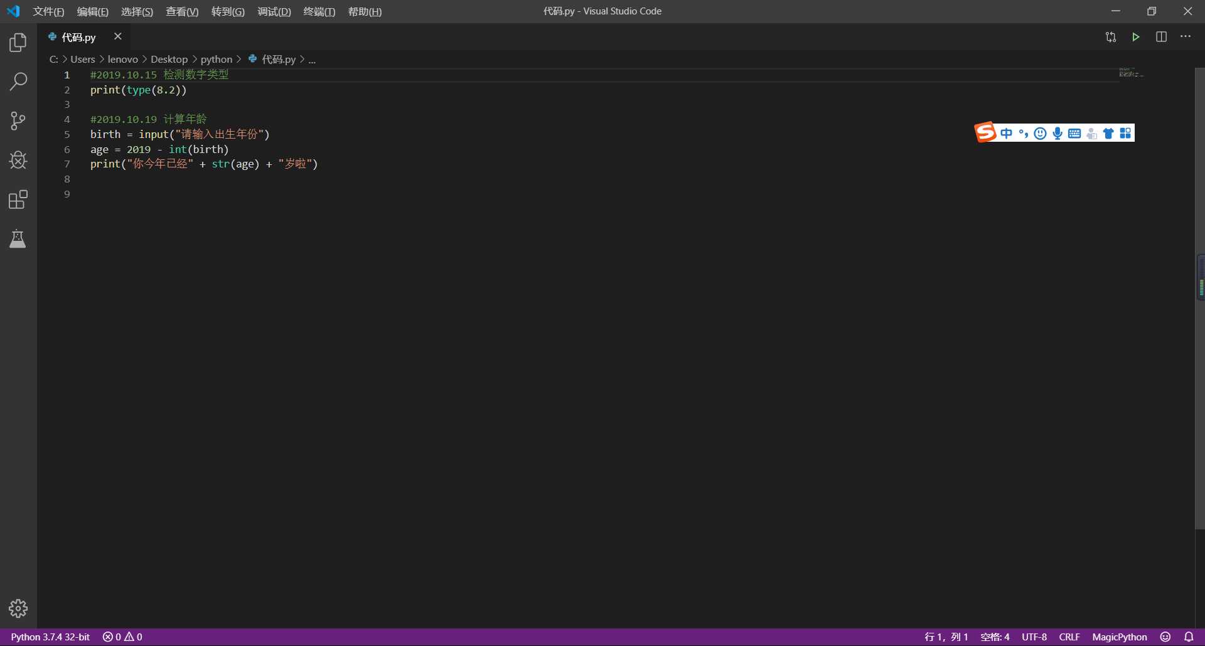
Task: Open the 调试(D) menu
Action: [274, 11]
